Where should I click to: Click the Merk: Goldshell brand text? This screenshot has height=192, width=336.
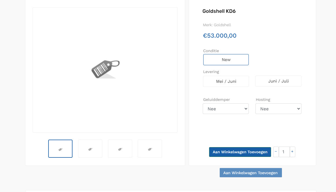(217, 25)
